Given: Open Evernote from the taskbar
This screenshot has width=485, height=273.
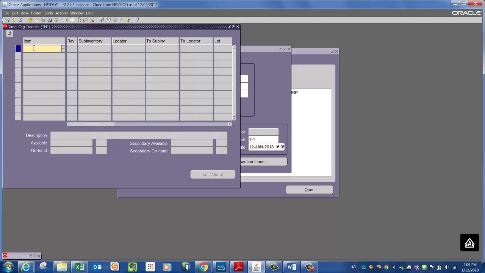Looking at the screenshot, I should (x=133, y=267).
